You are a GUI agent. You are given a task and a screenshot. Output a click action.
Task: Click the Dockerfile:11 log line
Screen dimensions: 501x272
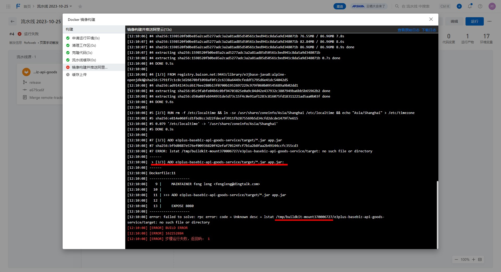point(151,173)
